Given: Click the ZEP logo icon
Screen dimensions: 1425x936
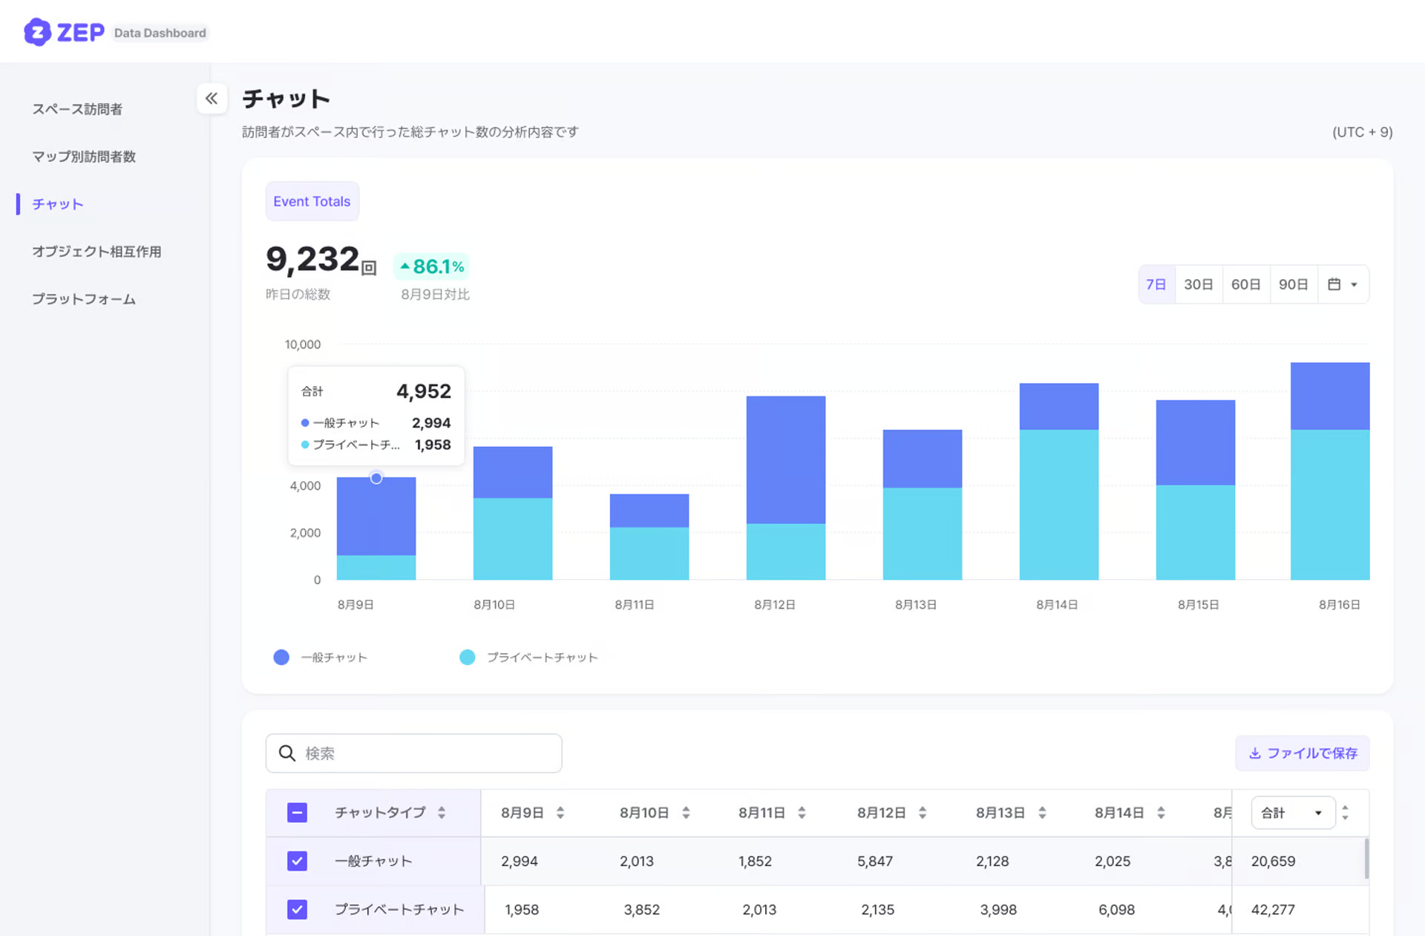Looking at the screenshot, I should coord(37,32).
